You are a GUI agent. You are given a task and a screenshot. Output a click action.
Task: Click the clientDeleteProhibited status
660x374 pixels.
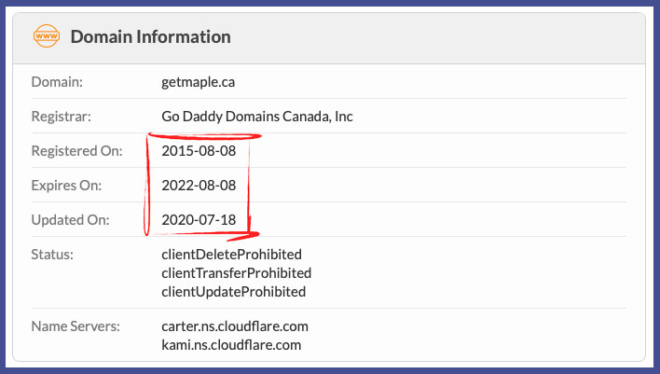tap(231, 255)
